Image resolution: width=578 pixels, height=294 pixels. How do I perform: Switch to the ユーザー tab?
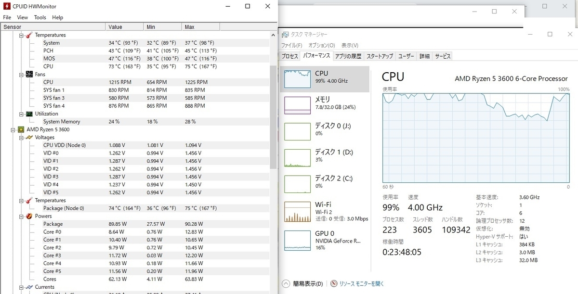pos(406,56)
